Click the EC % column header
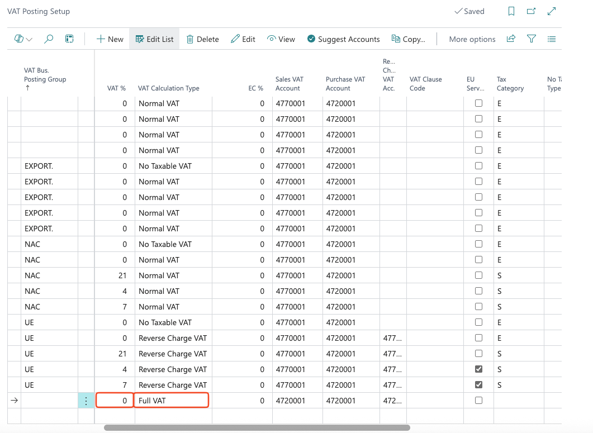Screen dimensions: 593x433 [255, 88]
